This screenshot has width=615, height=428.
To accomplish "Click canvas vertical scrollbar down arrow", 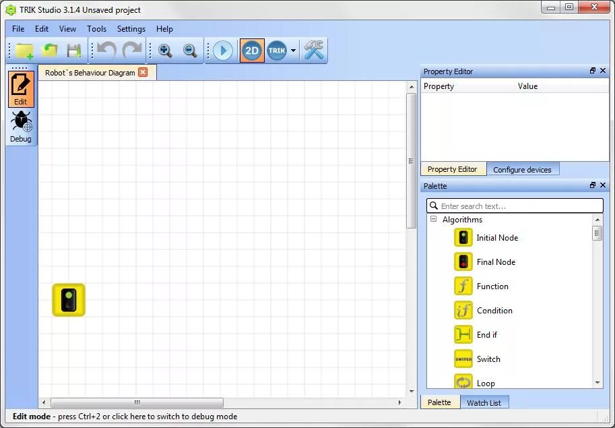I will click(x=411, y=391).
